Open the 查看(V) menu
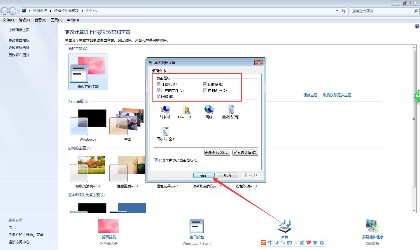Image resolution: width=420 pixels, height=250 pixels. 41,20
